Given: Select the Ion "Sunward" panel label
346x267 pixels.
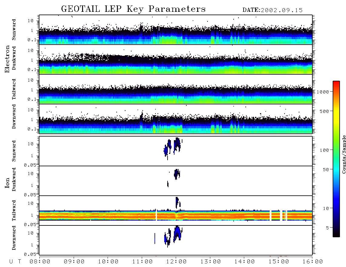Looking at the screenshot, I should [x=14, y=151].
